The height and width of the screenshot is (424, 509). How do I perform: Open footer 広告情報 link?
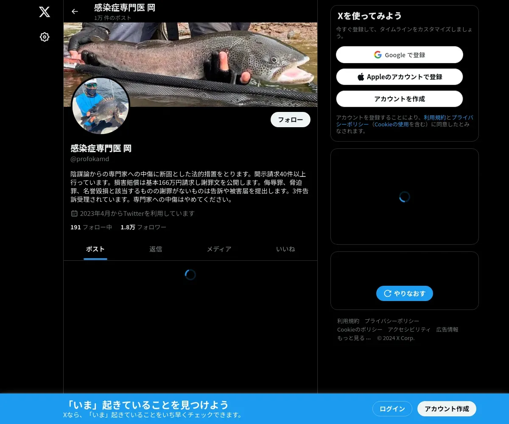tap(447, 329)
